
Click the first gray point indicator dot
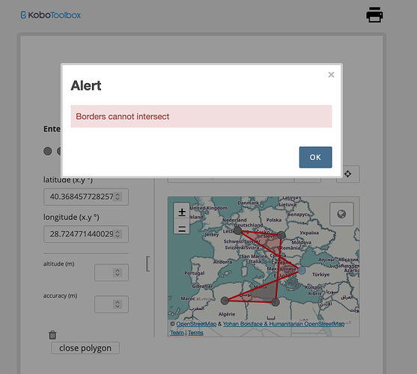point(48,151)
